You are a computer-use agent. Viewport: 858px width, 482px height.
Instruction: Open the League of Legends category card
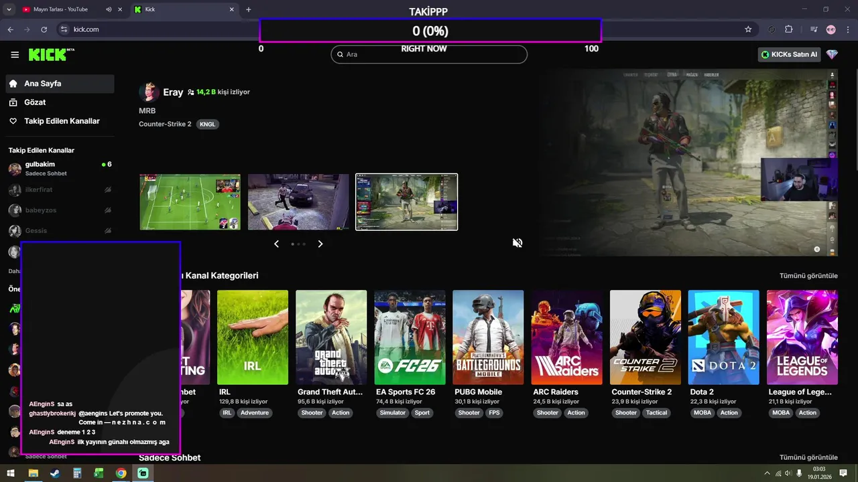pos(802,337)
